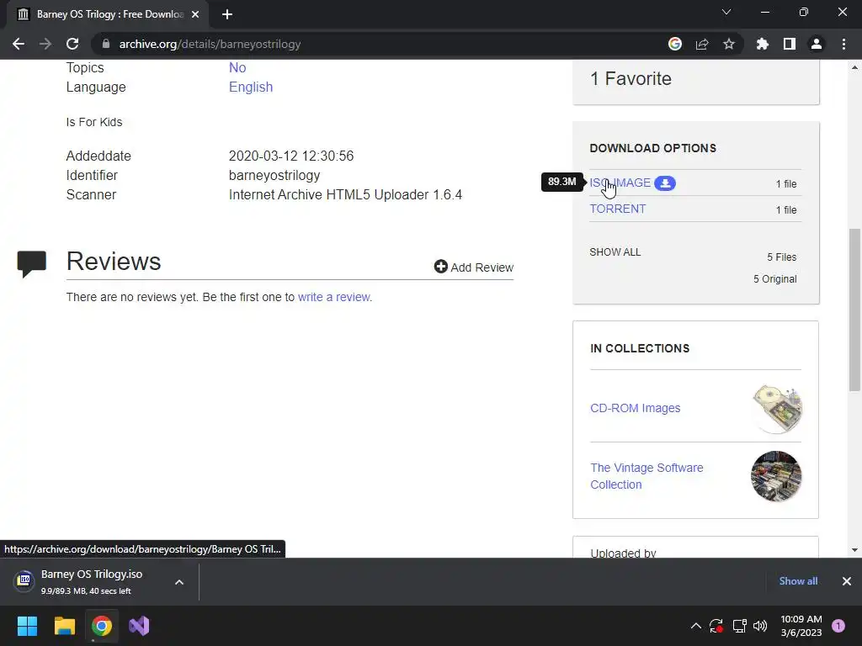Click the CD-ROM Images thumbnail
Image resolution: width=862 pixels, height=646 pixels.
777,408
